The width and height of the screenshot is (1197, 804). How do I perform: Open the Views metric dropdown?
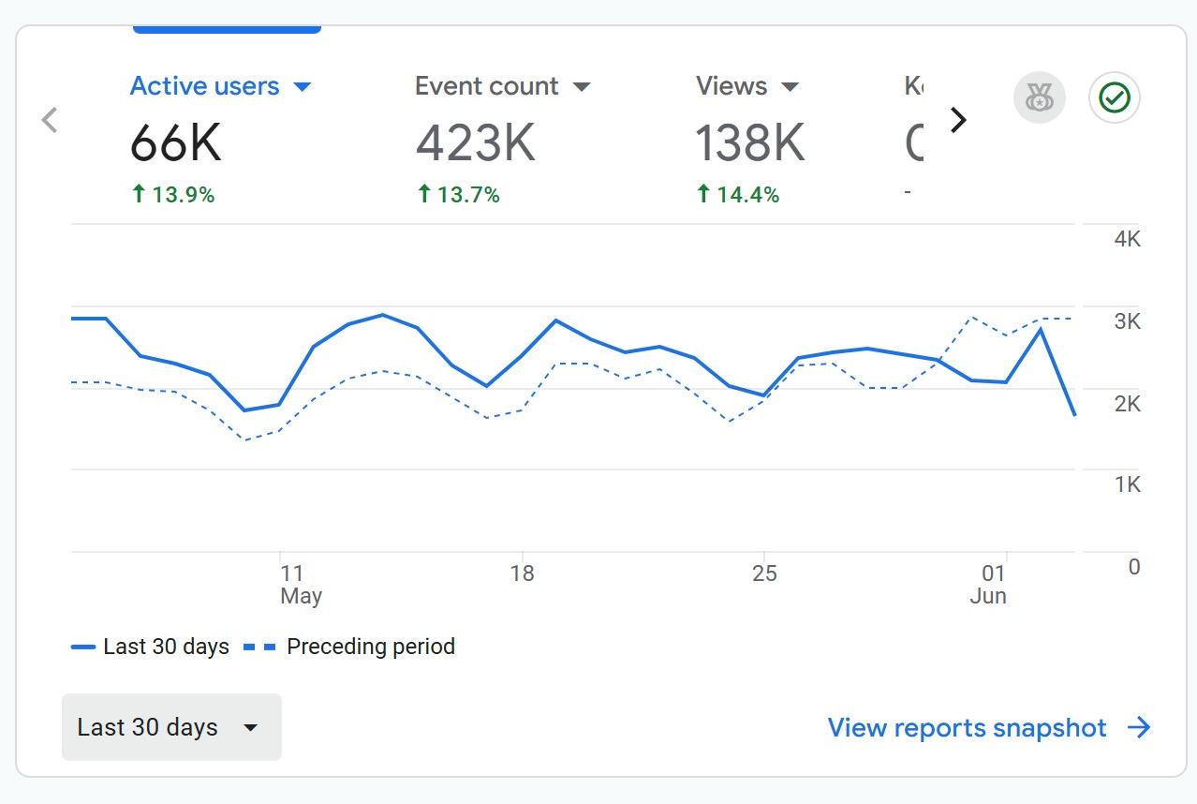click(x=747, y=86)
